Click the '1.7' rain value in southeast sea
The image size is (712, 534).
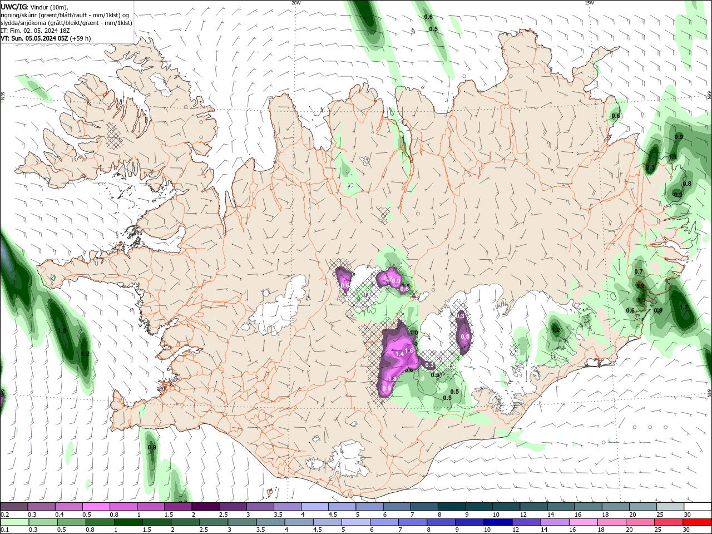684,307
